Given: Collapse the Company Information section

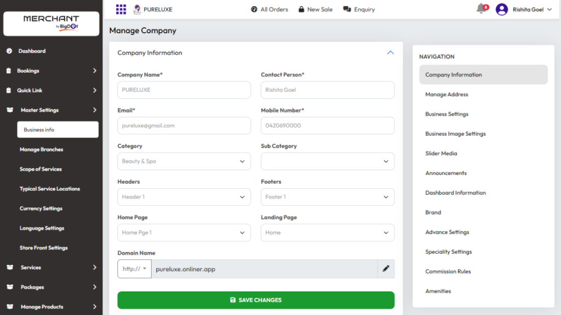Looking at the screenshot, I should pos(390,53).
